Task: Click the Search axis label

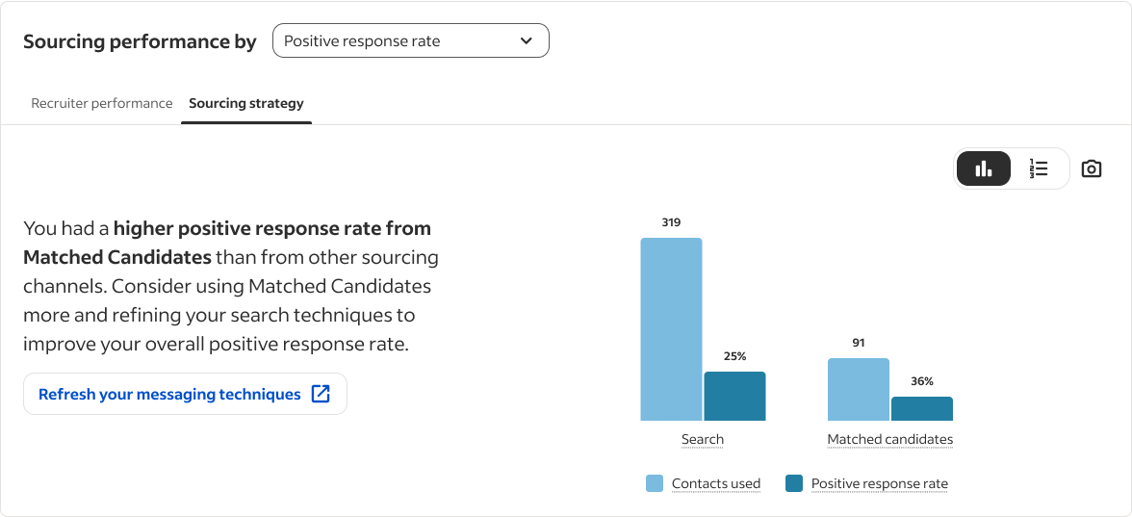Action: [703, 439]
